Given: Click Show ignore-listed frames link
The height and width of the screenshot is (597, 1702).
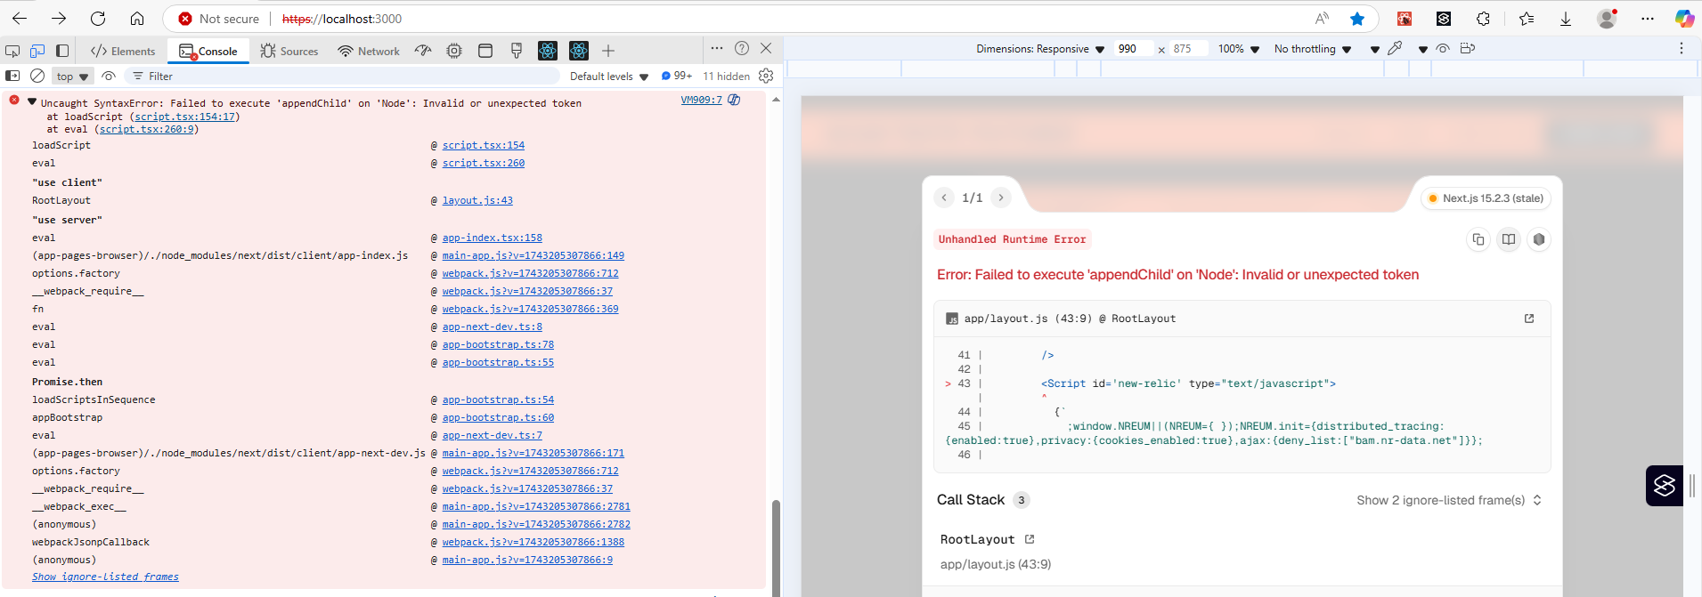Looking at the screenshot, I should (105, 577).
